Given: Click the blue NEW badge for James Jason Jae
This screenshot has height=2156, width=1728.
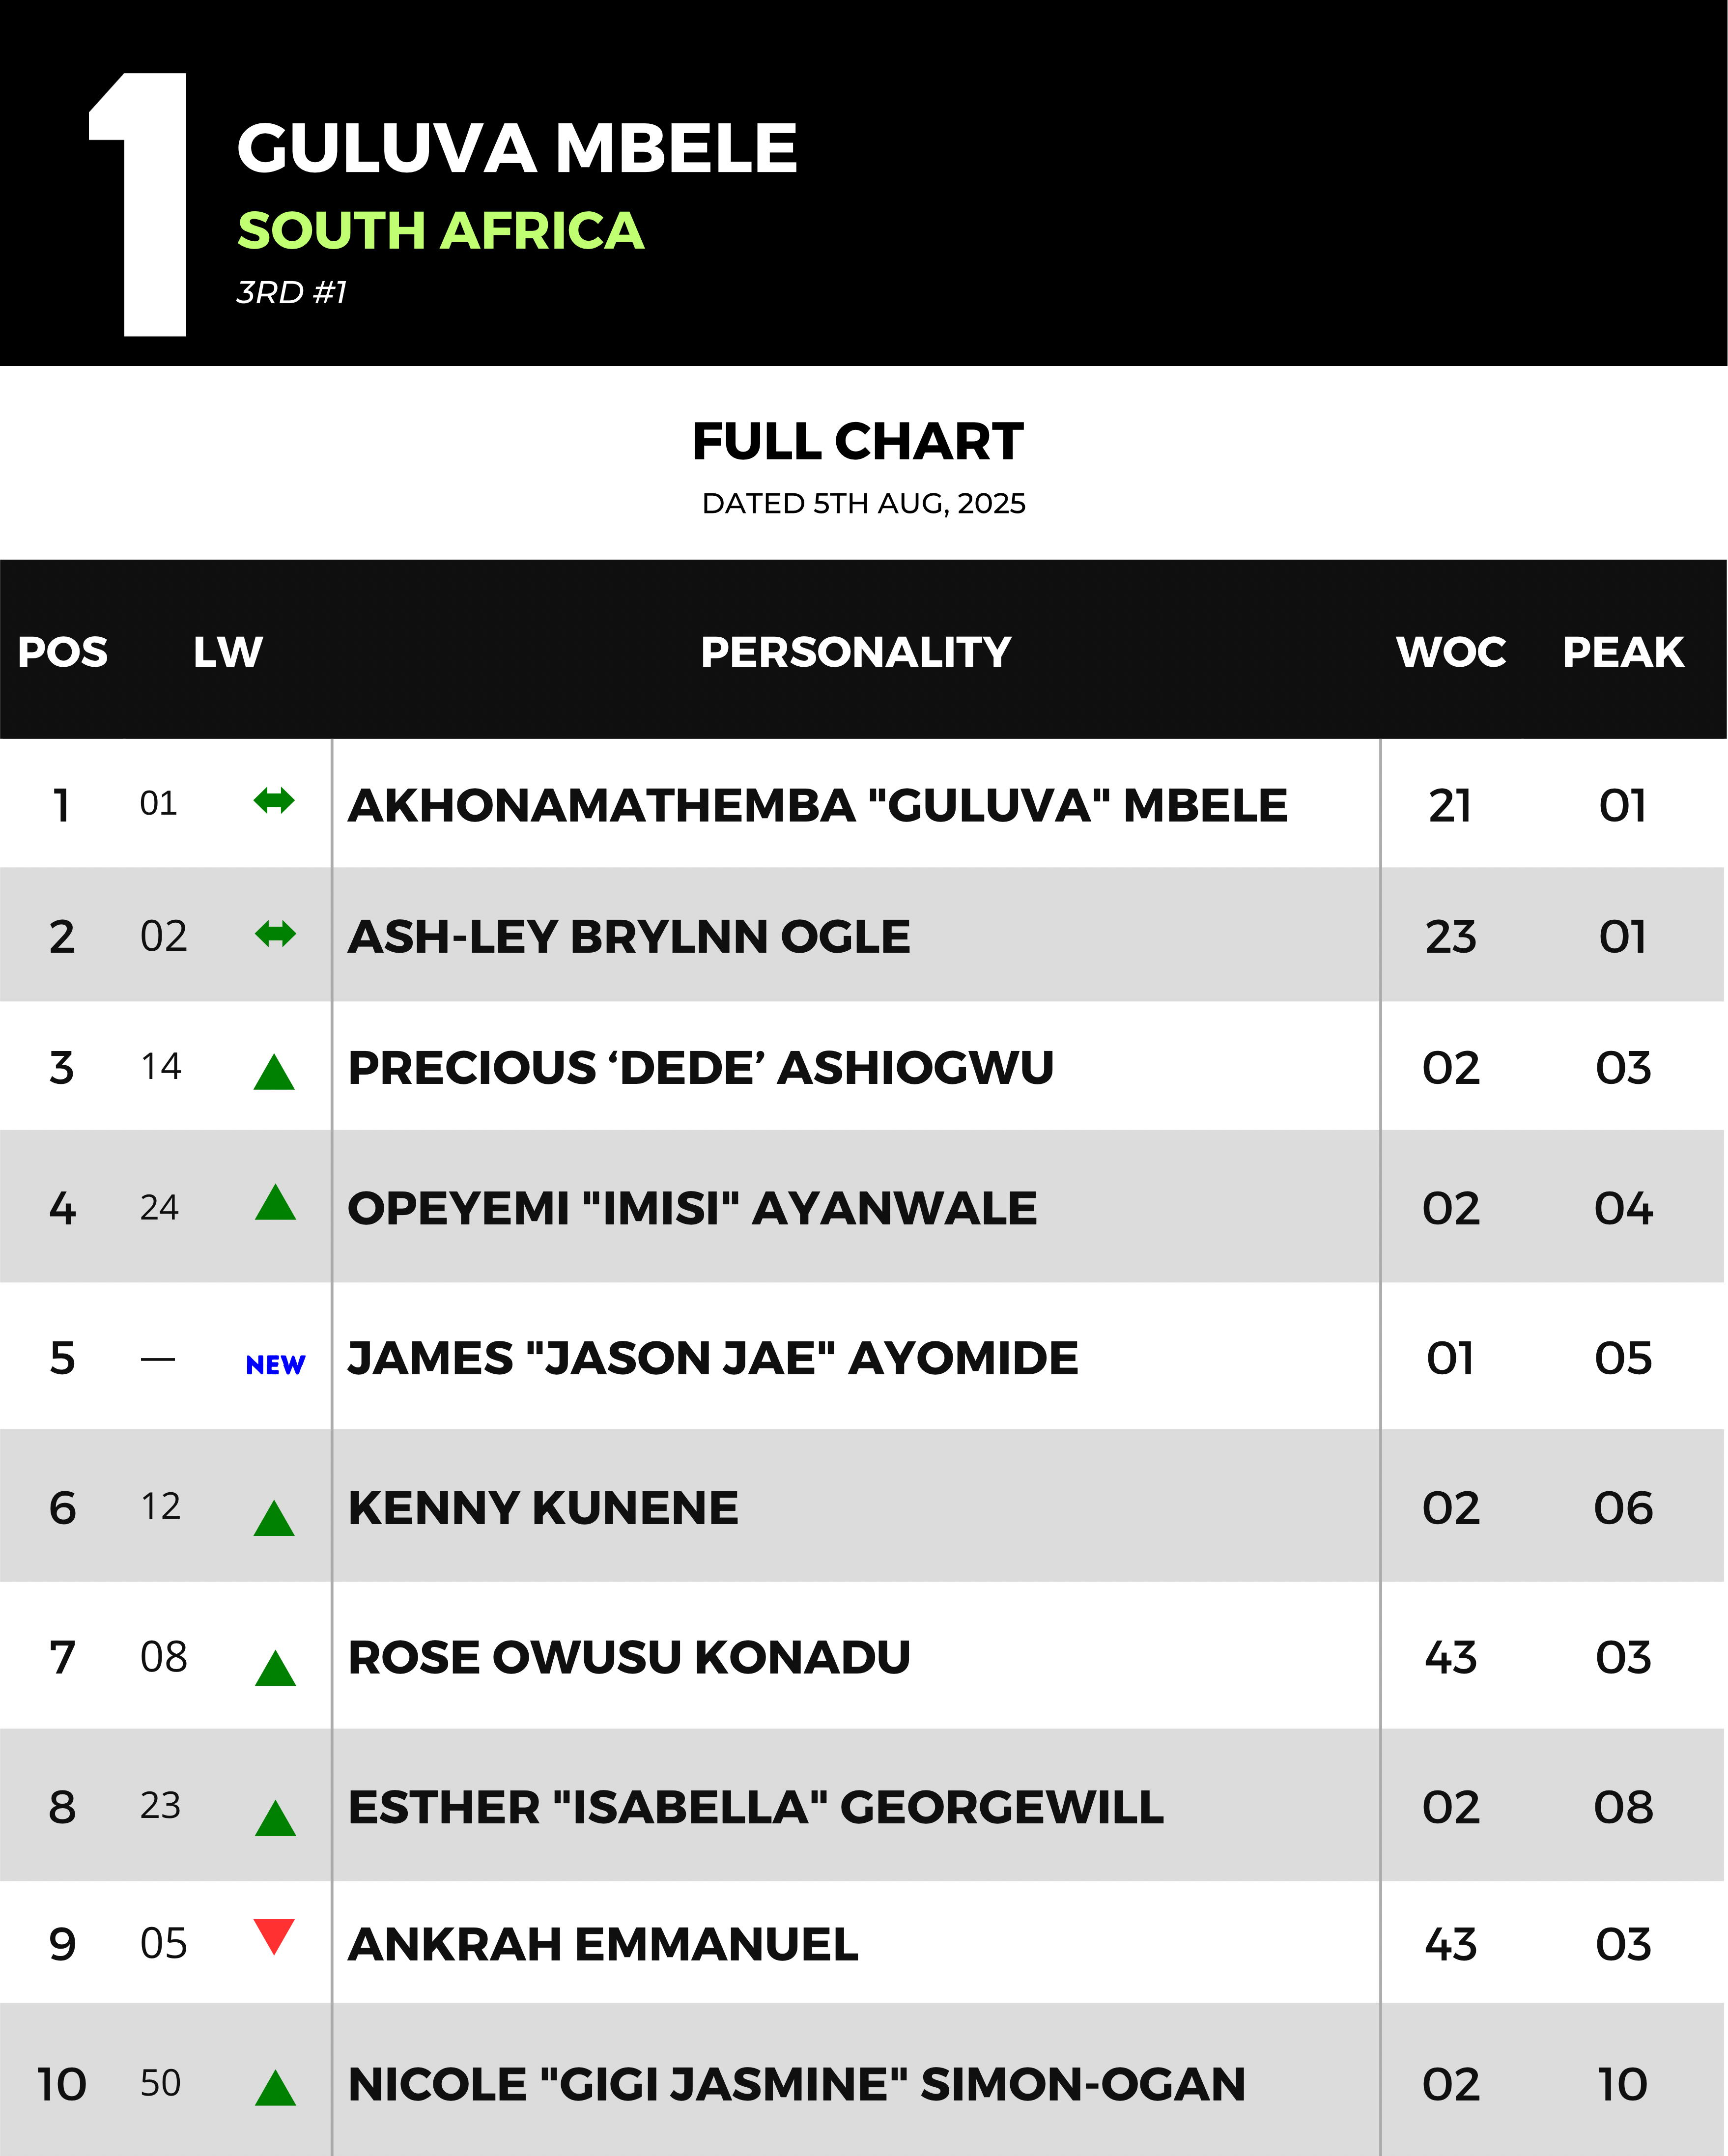Looking at the screenshot, I should (275, 1365).
